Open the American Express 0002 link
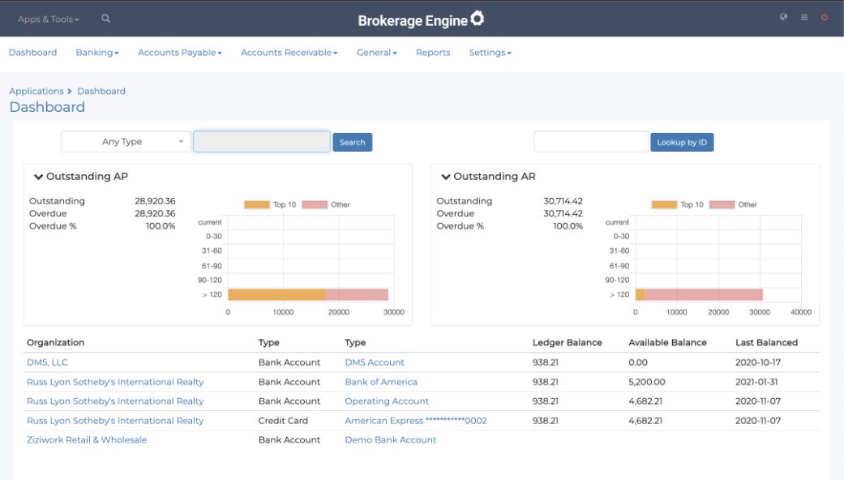This screenshot has height=480, width=844. tap(416, 420)
